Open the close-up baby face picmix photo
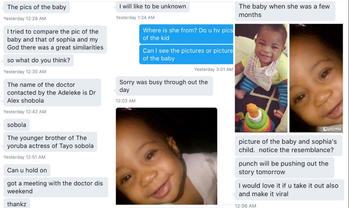349x208 pixels. tap(316, 78)
